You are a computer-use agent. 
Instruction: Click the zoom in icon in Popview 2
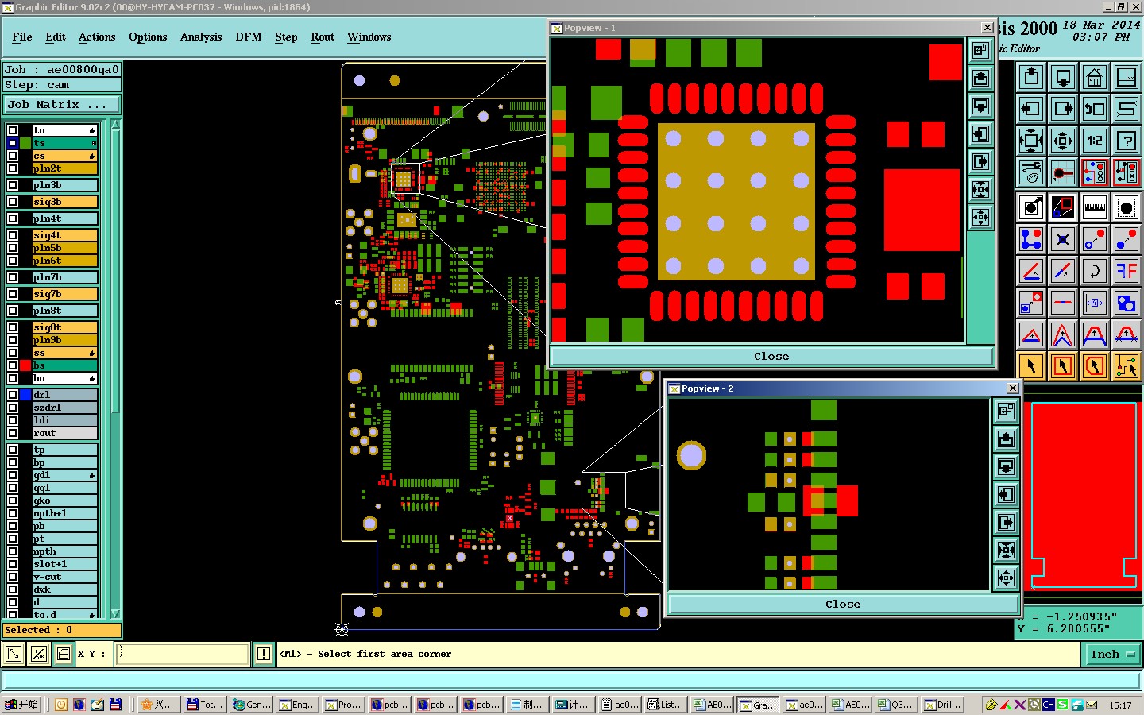(x=1007, y=550)
